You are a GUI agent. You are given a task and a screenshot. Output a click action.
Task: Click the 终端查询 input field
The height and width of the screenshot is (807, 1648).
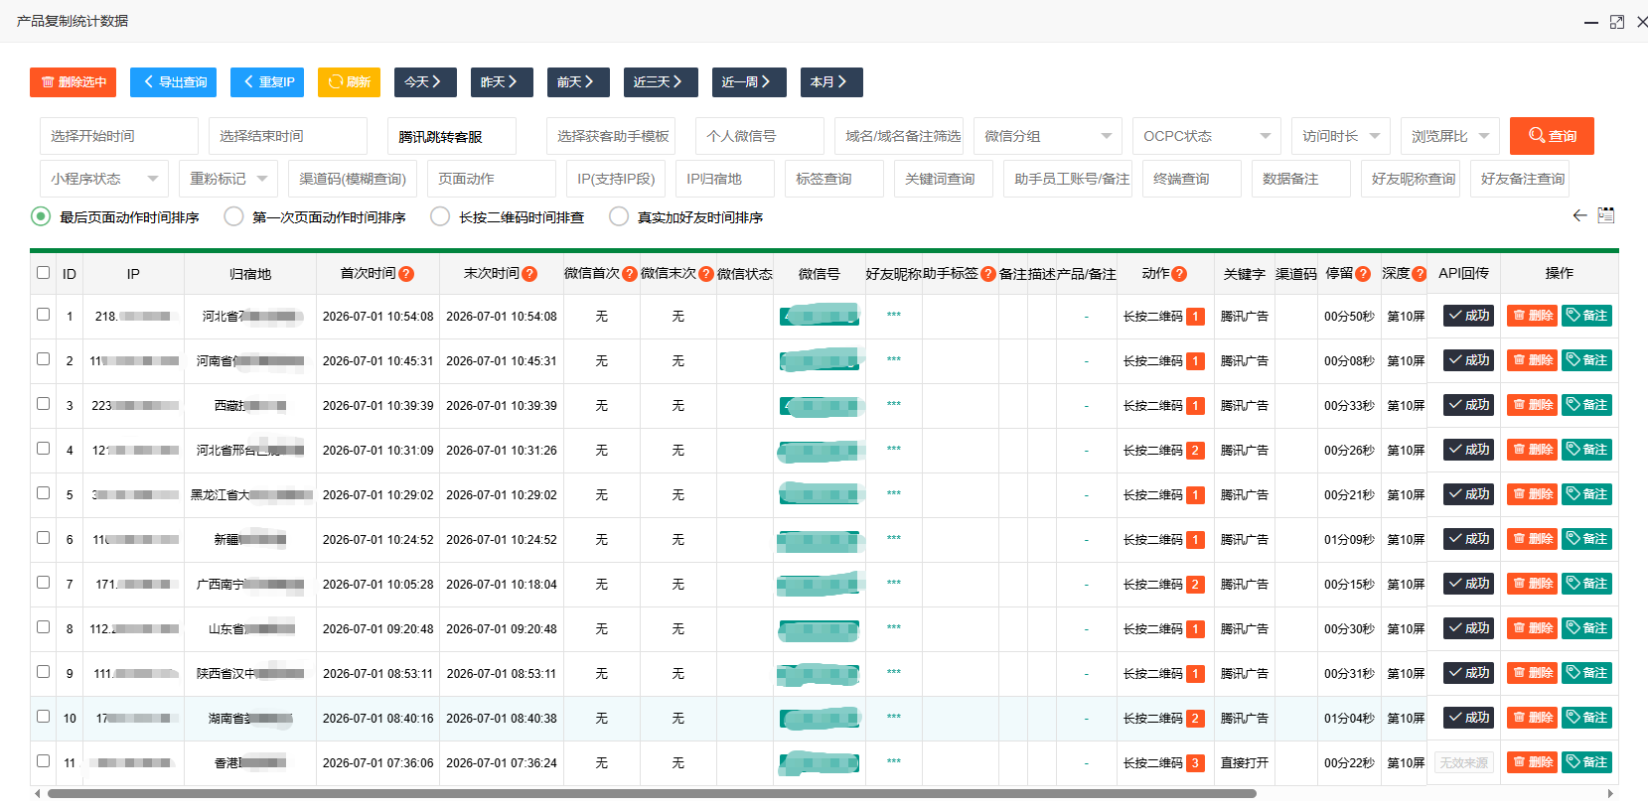(x=1192, y=179)
